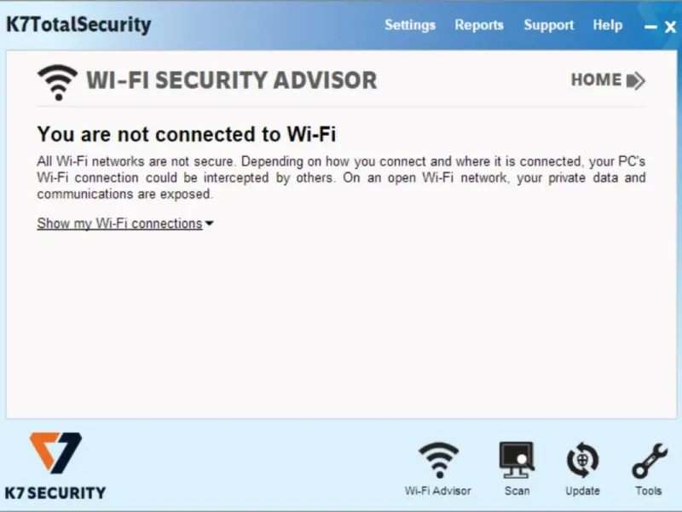Expand Show my Wi-Fi connections link
682x512 pixels.
tap(119, 224)
